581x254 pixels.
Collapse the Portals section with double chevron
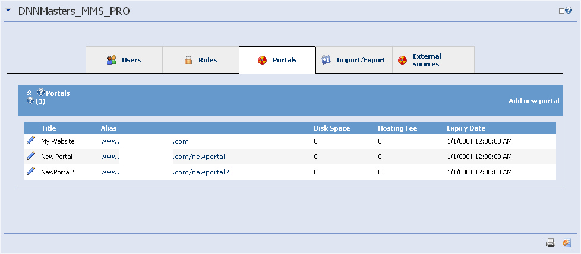[x=30, y=93]
